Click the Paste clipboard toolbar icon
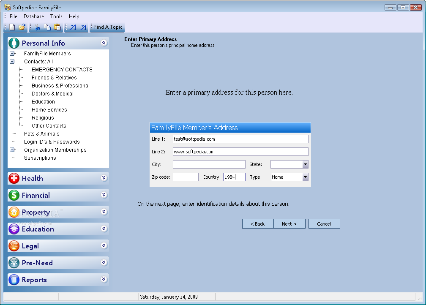 point(57,27)
